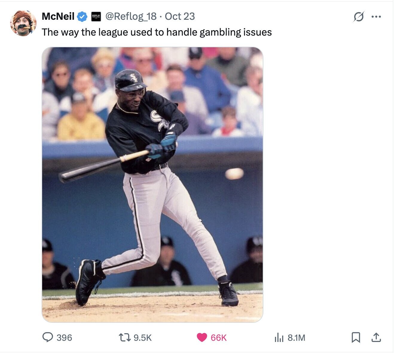
Task: Click the 66K likes count
Action: [219, 338]
